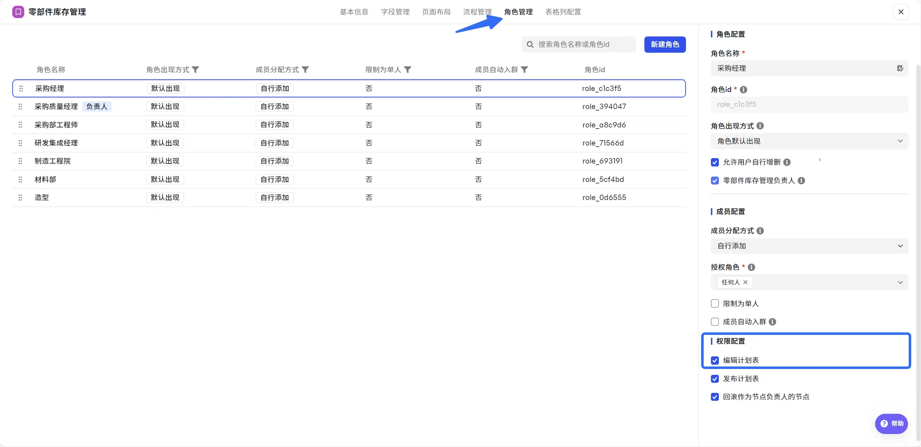Click drag handle of 采购经理 row
921x447 pixels.
click(x=21, y=88)
